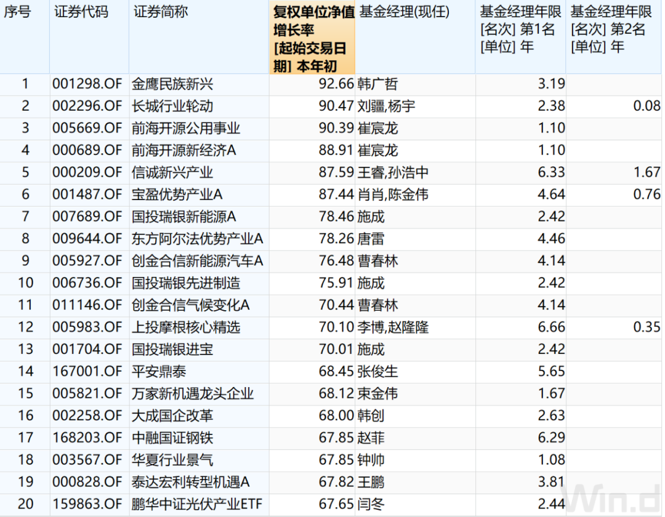Select fund 万家新机遇龙头企业

point(193,393)
